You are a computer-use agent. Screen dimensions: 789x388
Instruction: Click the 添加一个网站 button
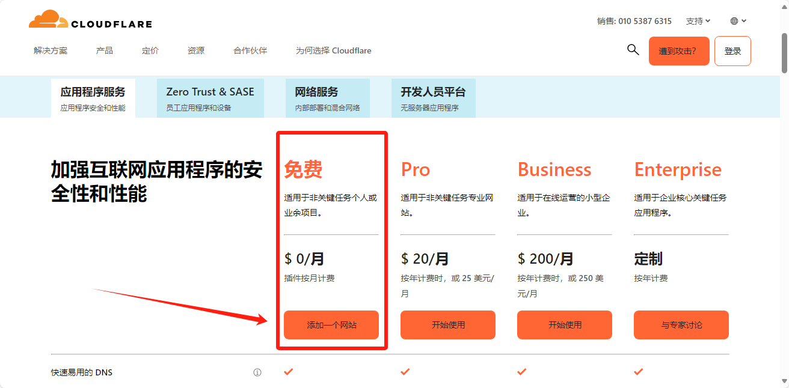pos(331,325)
